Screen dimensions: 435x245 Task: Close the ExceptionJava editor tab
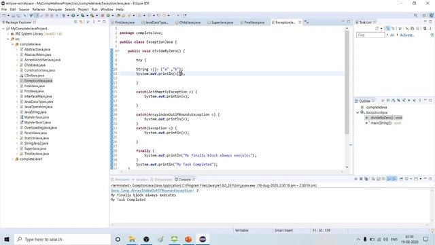[300, 22]
